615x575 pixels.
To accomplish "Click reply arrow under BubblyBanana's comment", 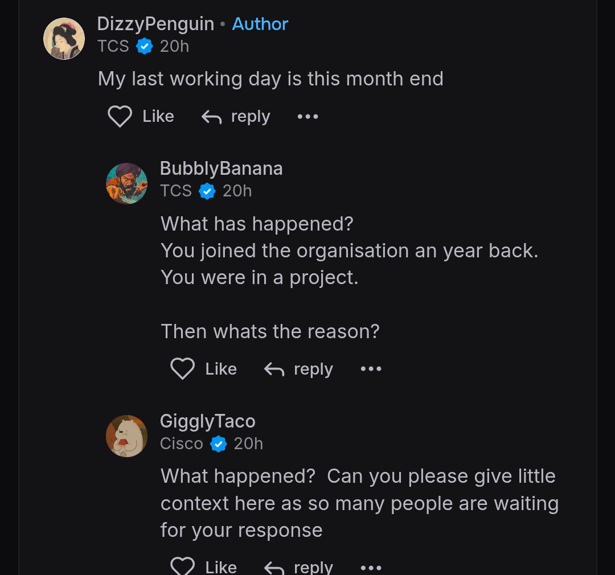I will click(274, 369).
